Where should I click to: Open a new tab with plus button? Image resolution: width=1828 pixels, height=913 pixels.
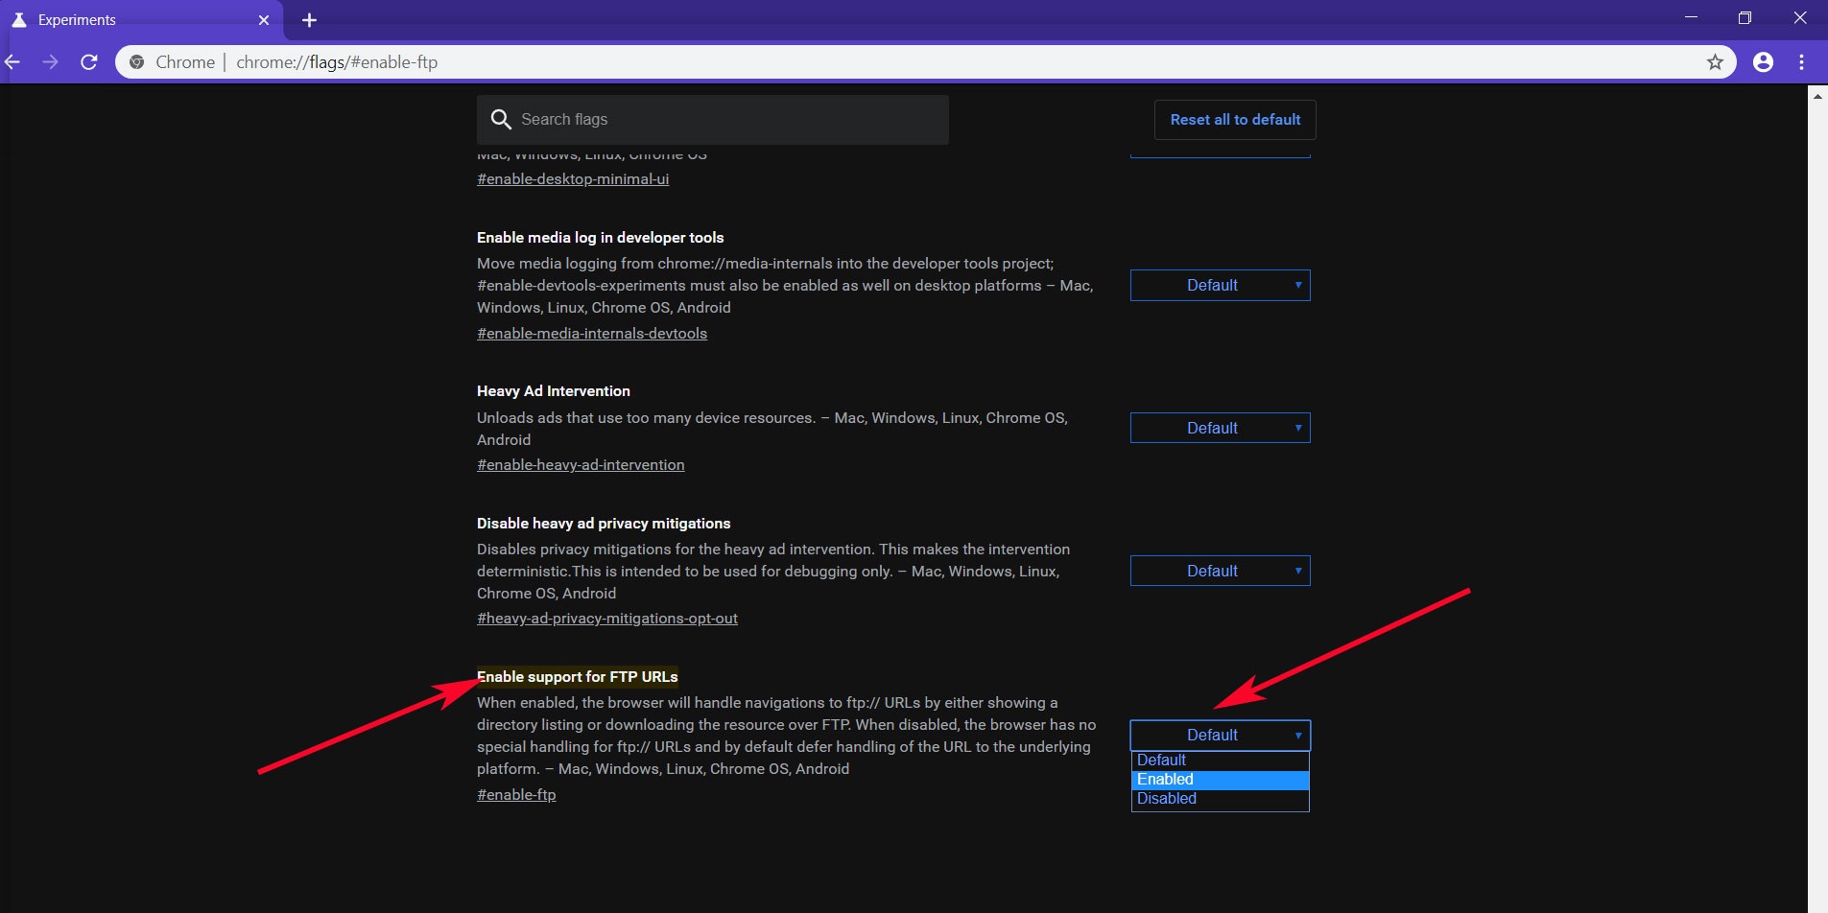coord(309,20)
